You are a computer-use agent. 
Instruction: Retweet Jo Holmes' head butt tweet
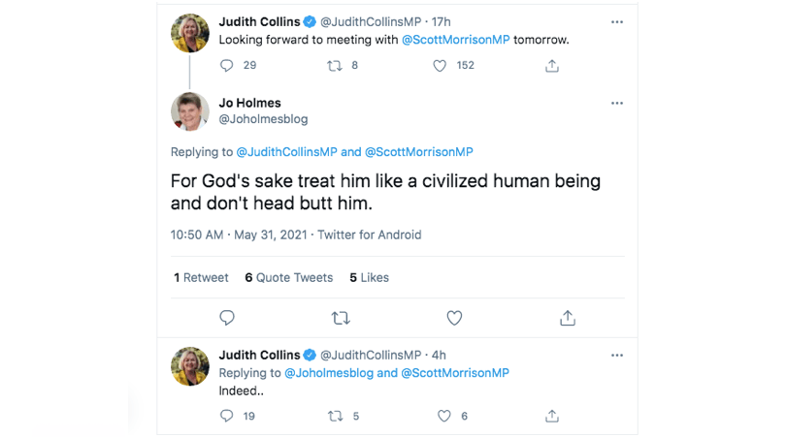341,318
